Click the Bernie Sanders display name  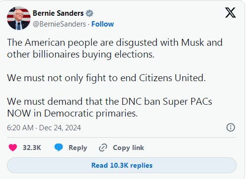coord(58,13)
